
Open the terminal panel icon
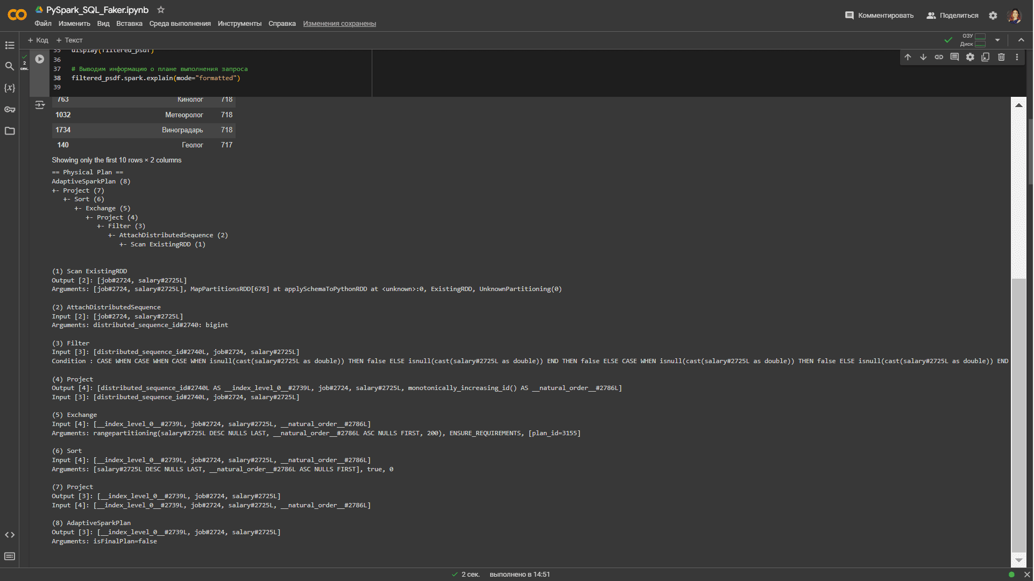pos(10,556)
